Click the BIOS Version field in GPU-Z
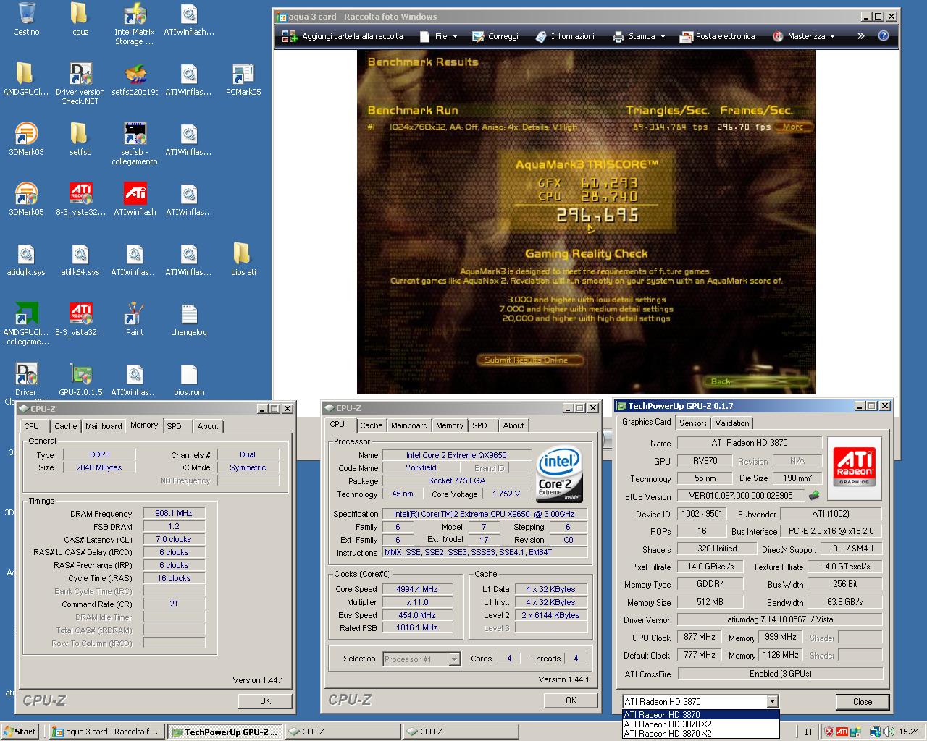927x741 pixels. pos(740,496)
